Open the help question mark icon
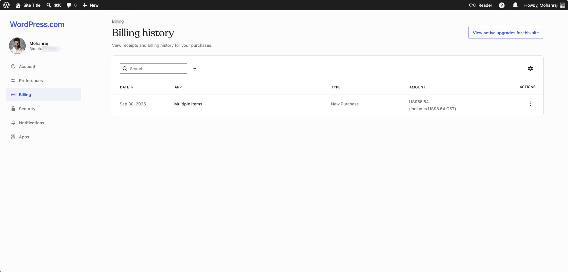Screen dimensions: 568x272 pyautogui.click(x=502, y=5)
